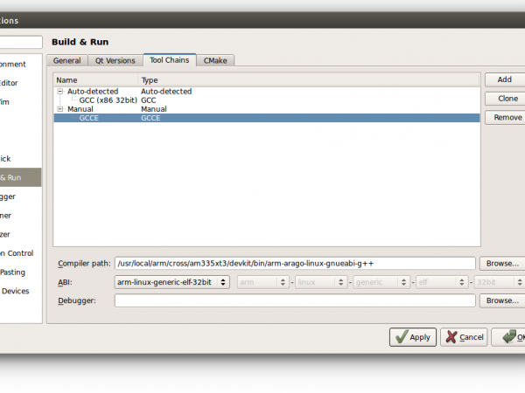
Task: Switch to the General tab
Action: [67, 60]
